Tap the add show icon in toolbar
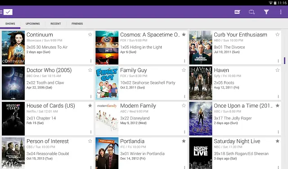The height and width of the screenshot is (169, 288). 252,12
